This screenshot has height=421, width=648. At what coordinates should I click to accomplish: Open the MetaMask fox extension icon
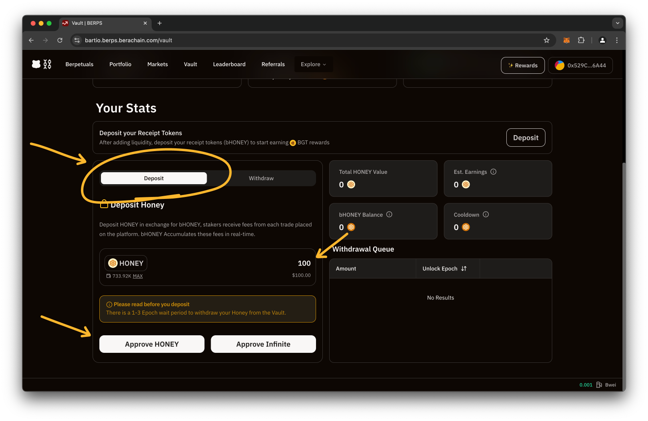point(567,40)
